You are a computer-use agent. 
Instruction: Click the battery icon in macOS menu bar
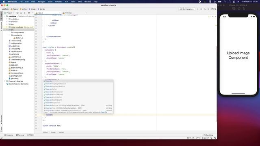pos(220,2)
